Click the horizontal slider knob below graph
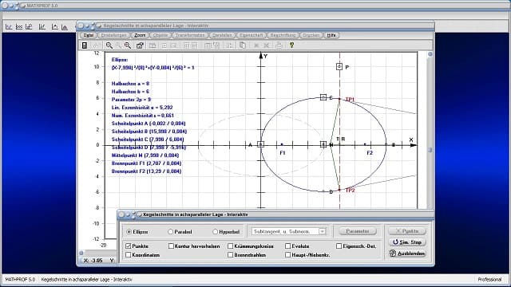This screenshot has width=511, height=287. pos(81,253)
